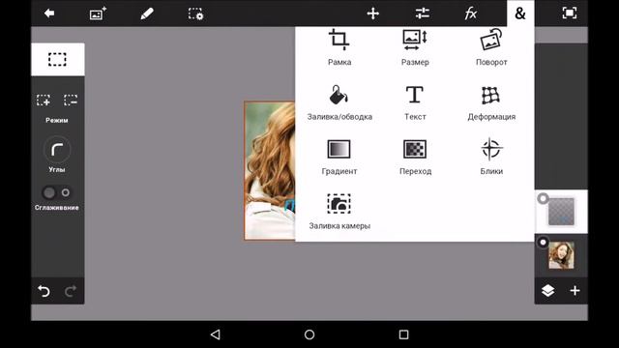The image size is (619, 348).
Task: Tap the woman photo on the canvas
Action: pos(270,170)
